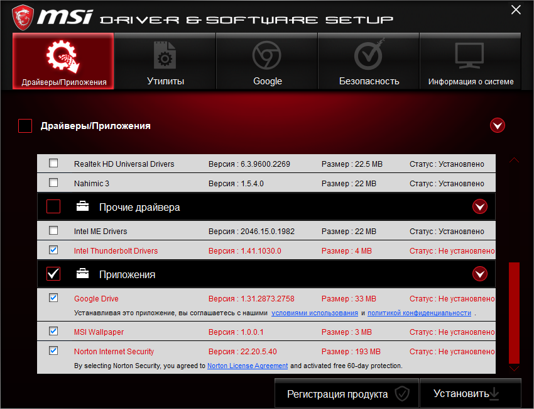This screenshot has height=409, width=534.
Task: Check Realtek HD Universal Drivers checkbox
Action: [53, 163]
